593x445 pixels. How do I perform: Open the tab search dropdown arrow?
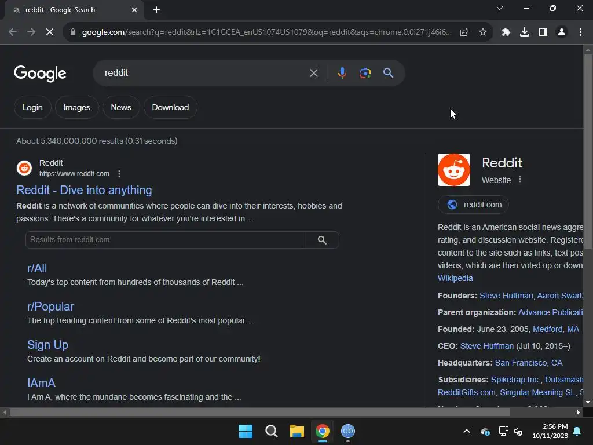pos(500,8)
